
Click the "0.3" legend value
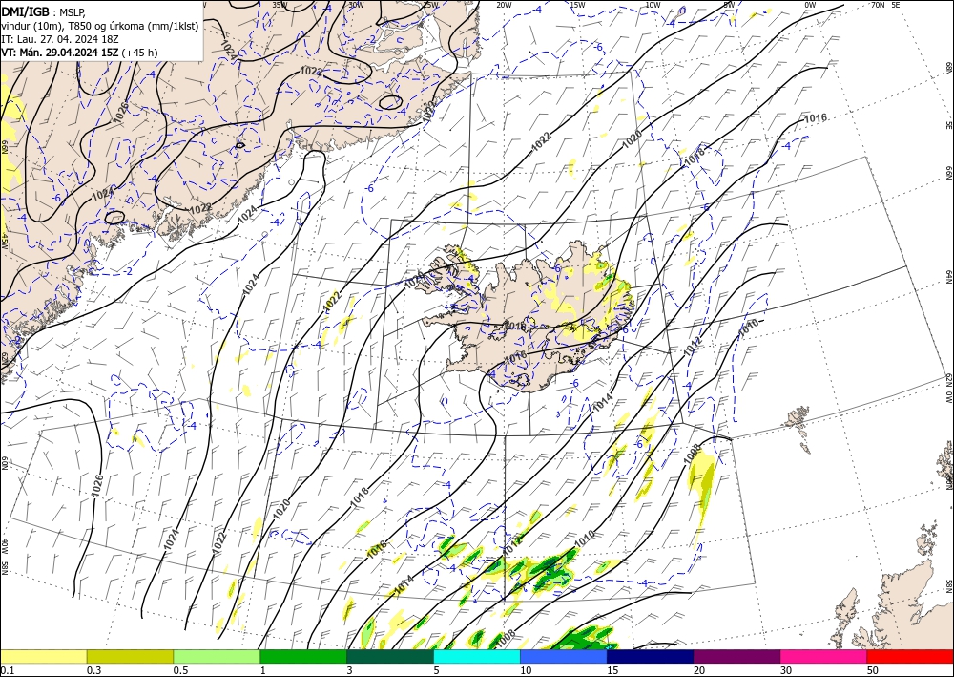coord(93,670)
